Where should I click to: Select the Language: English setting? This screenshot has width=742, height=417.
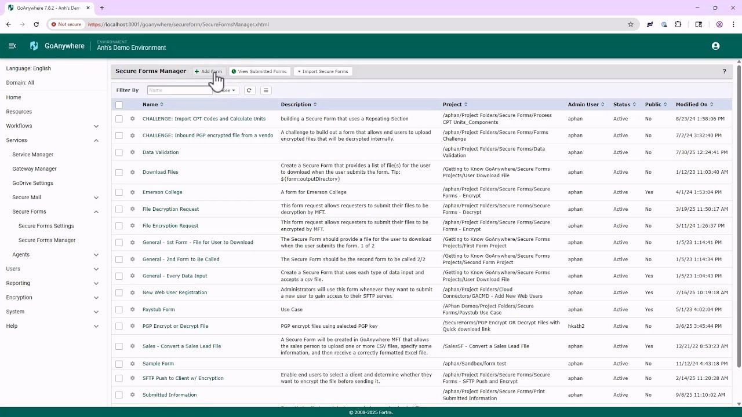28,68
